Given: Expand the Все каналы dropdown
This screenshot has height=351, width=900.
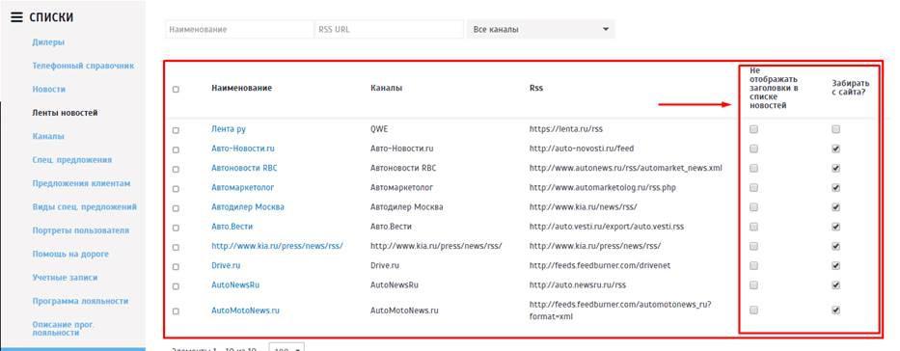Looking at the screenshot, I should coord(541,29).
